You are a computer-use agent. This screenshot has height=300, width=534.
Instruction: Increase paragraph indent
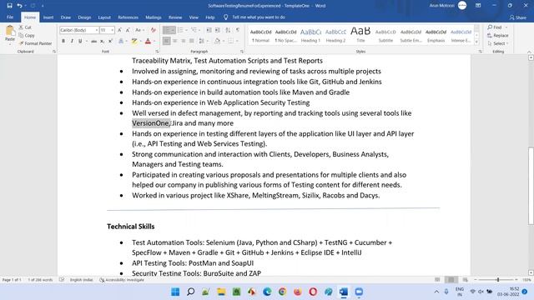tap(217, 30)
